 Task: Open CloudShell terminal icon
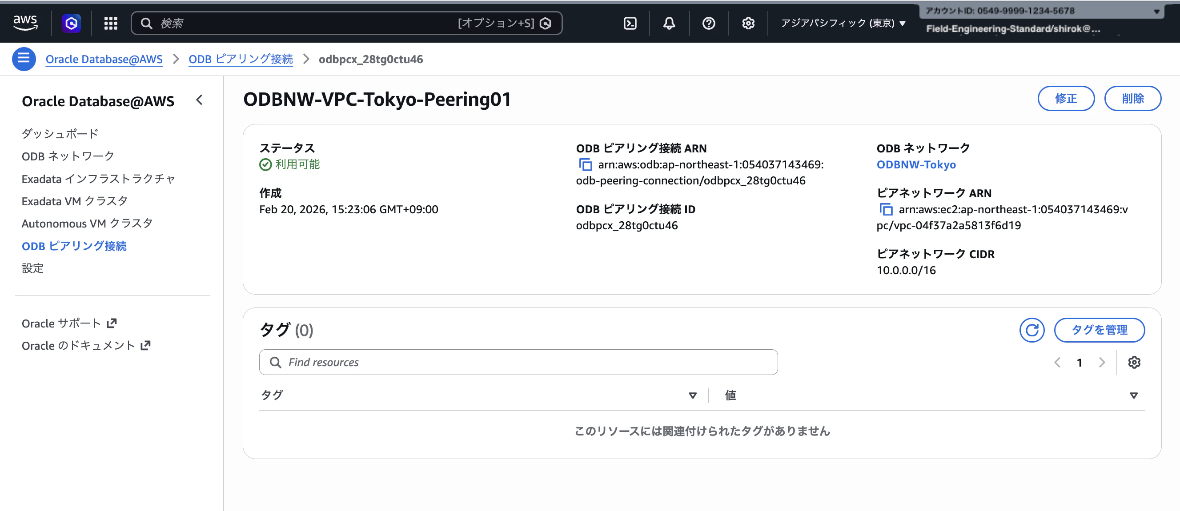630,23
